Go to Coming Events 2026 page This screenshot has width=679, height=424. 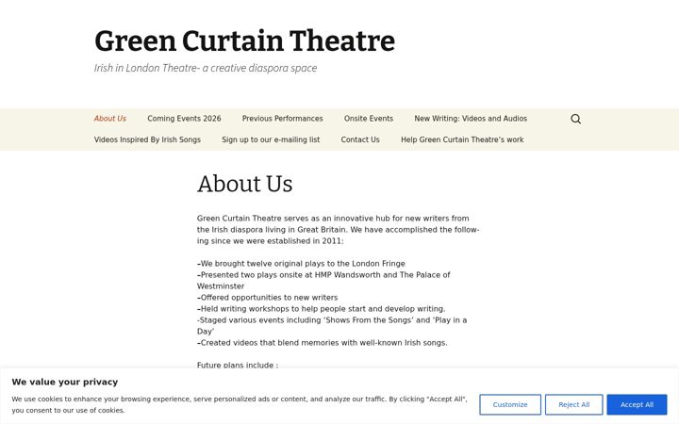point(184,119)
